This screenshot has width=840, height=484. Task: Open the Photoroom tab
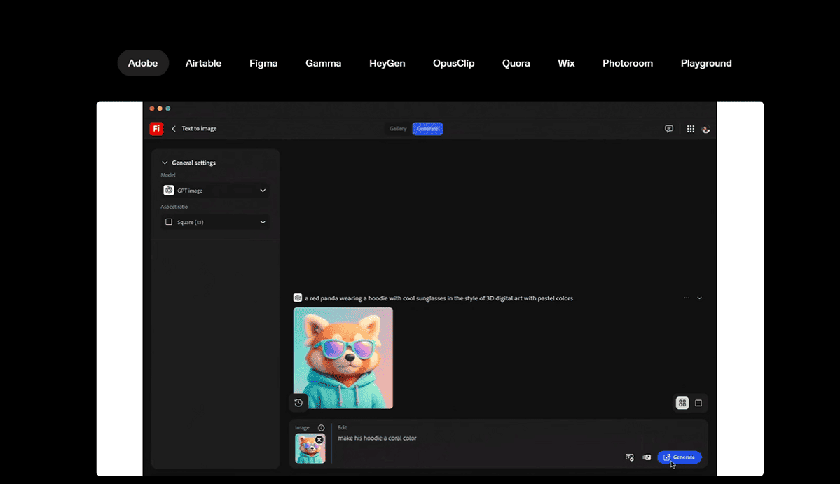click(x=627, y=63)
